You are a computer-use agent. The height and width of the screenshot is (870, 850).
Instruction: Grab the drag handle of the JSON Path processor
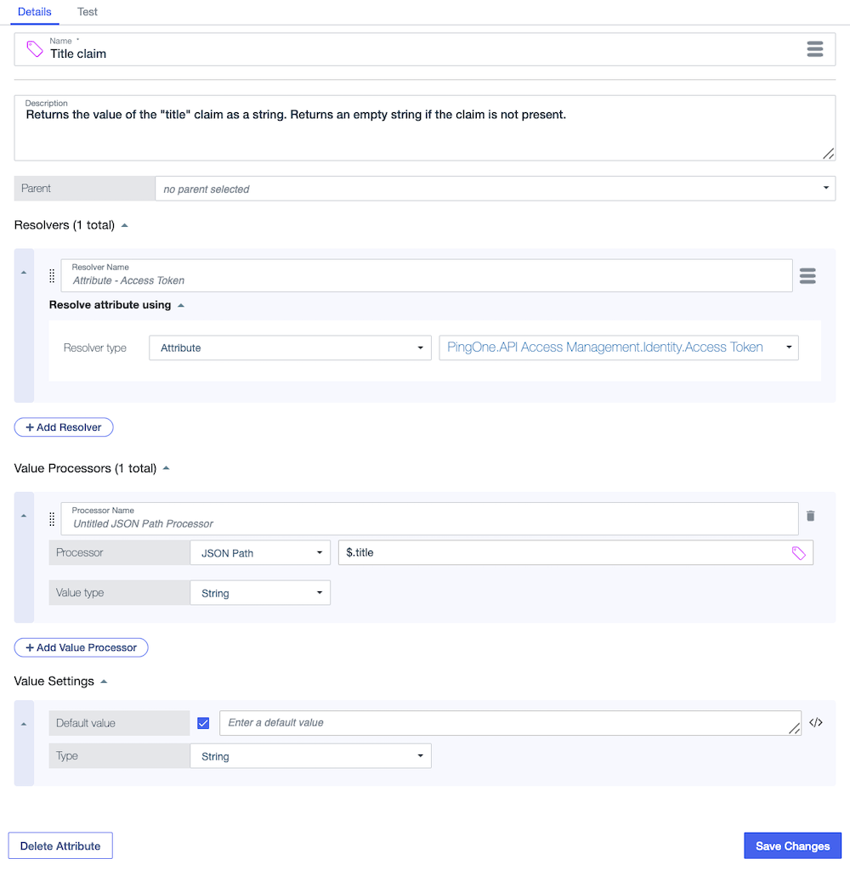(51, 517)
